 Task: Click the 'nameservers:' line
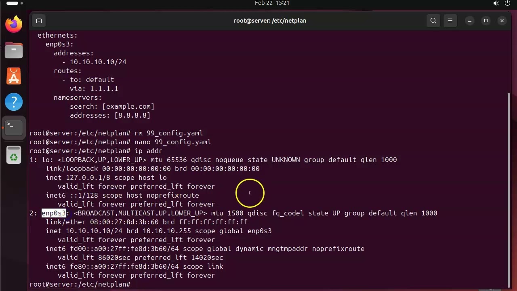pyautogui.click(x=78, y=97)
